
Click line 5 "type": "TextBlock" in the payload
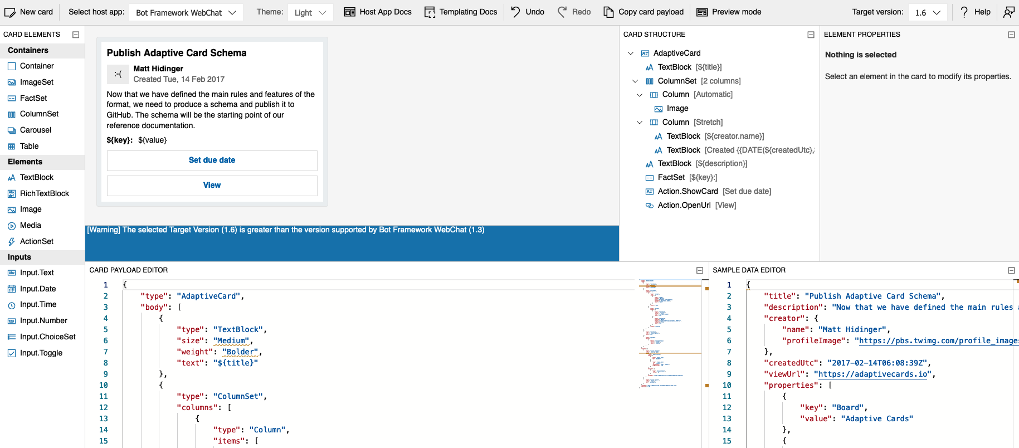[222, 329]
